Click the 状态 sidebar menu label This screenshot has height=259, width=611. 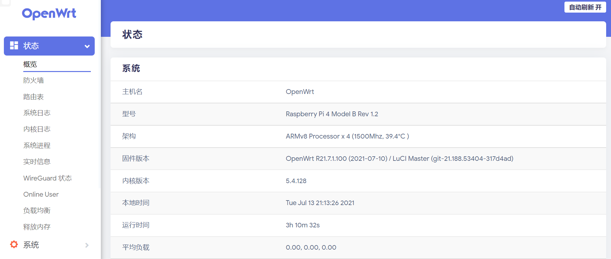pyautogui.click(x=31, y=46)
